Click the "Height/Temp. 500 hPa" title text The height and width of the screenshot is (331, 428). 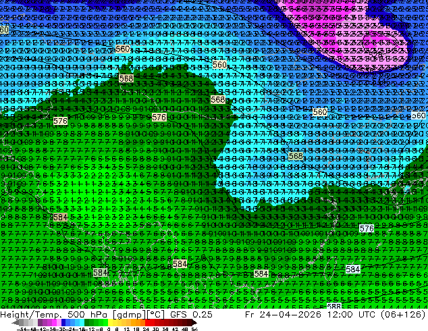click(55, 315)
